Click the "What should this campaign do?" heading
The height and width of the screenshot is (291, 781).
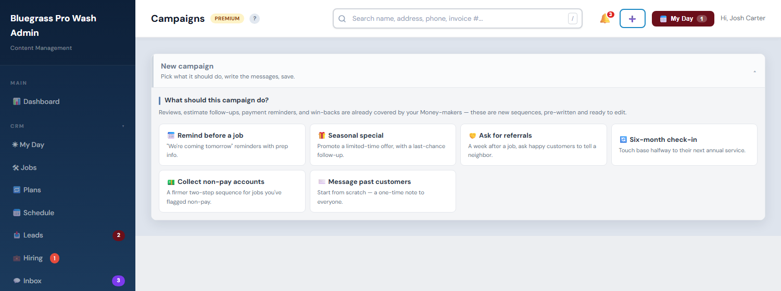click(217, 100)
